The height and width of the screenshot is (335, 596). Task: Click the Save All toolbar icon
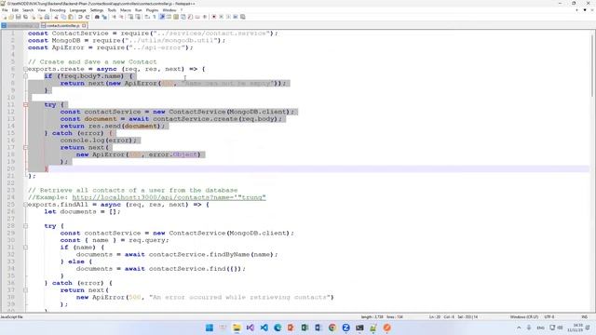[x=25, y=17]
